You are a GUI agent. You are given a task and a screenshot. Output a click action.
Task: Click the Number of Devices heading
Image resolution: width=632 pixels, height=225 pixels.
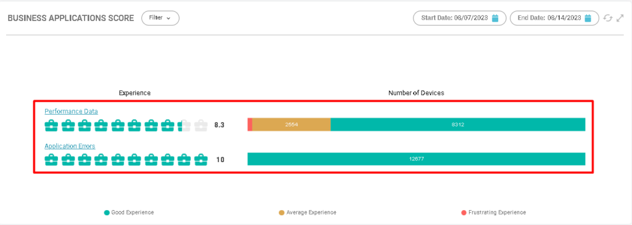tap(417, 93)
